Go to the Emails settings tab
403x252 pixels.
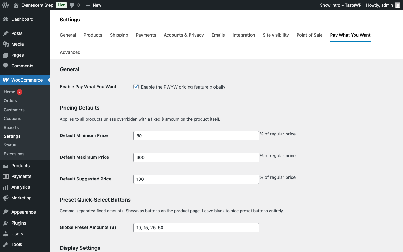218,35
